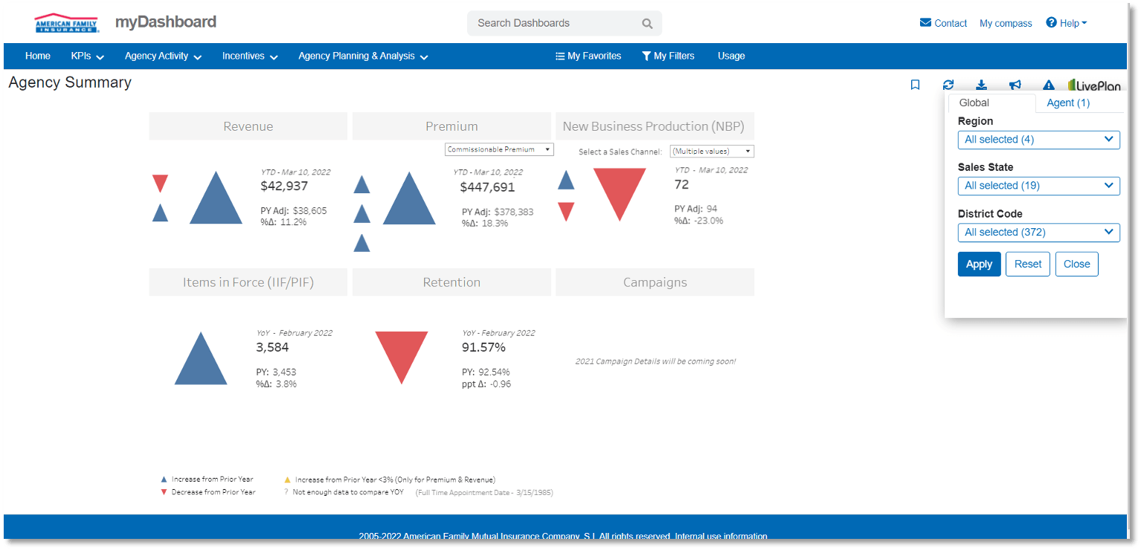Image resolution: width=1141 pixels, height=550 pixels.
Task: Open the Region dropdown
Action: (1038, 140)
